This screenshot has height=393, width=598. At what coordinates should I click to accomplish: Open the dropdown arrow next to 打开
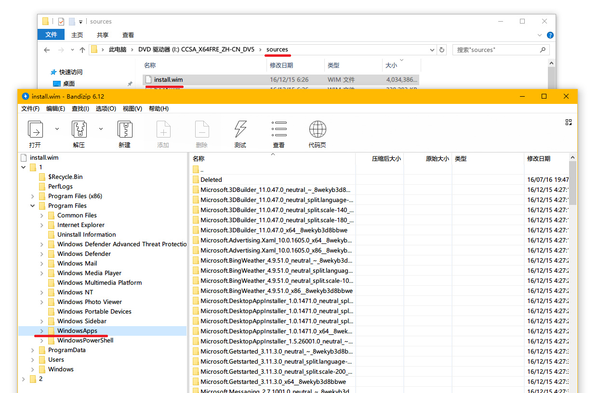[57, 129]
